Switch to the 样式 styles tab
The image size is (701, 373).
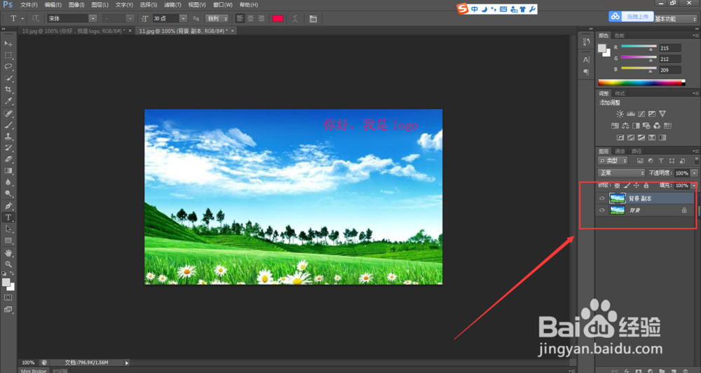(x=620, y=93)
